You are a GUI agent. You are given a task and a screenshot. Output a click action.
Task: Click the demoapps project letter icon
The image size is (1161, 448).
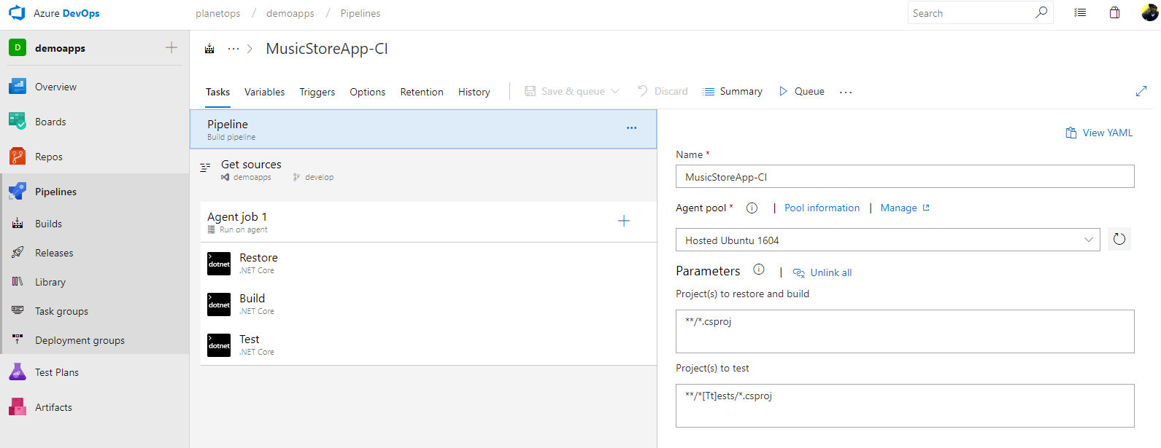18,48
